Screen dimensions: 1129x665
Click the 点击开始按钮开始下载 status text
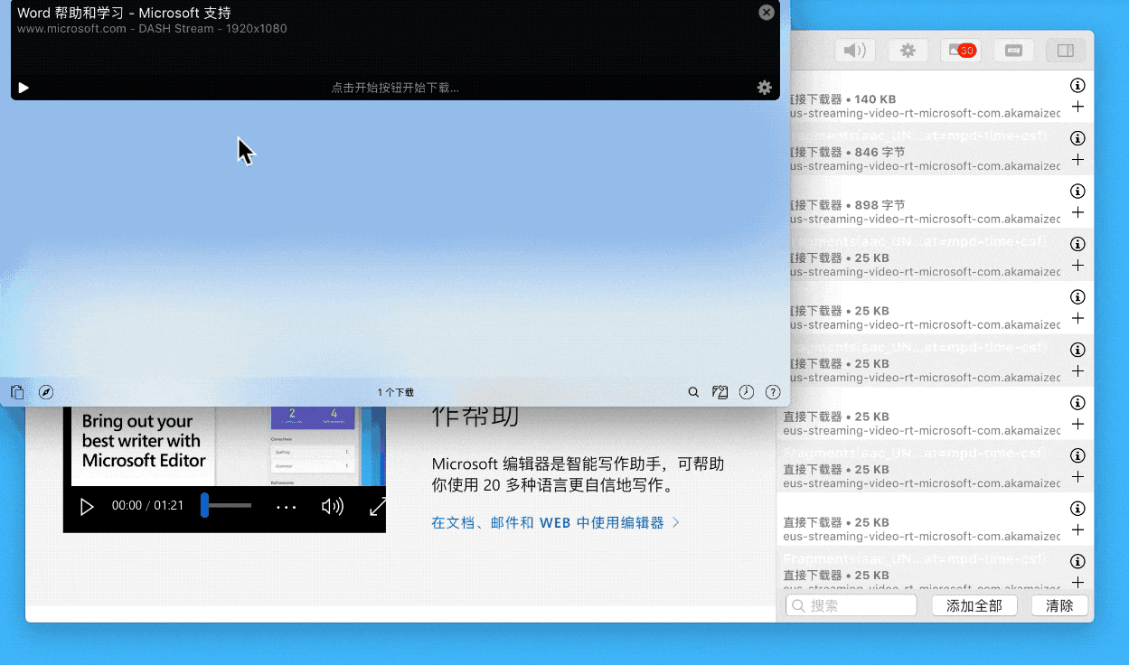[395, 88]
